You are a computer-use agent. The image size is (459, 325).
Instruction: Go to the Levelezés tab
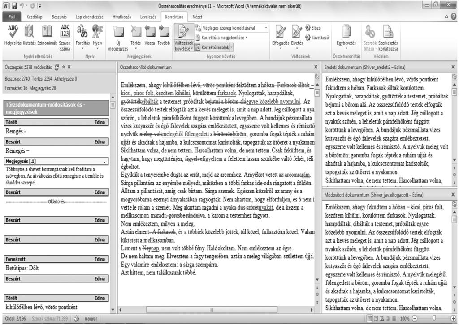click(x=148, y=17)
